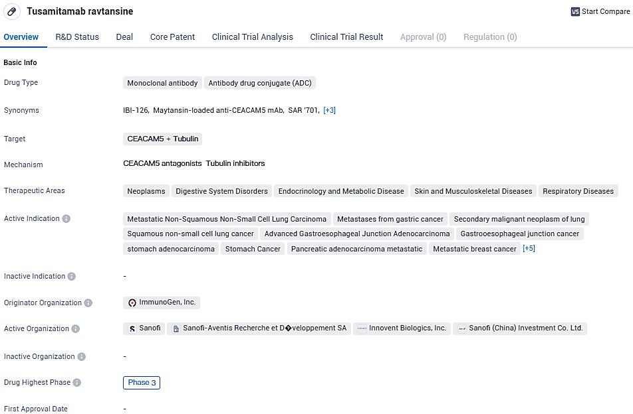Click info icon beside Inactive Organization
Screen dimensions: 633x414
click(82, 356)
